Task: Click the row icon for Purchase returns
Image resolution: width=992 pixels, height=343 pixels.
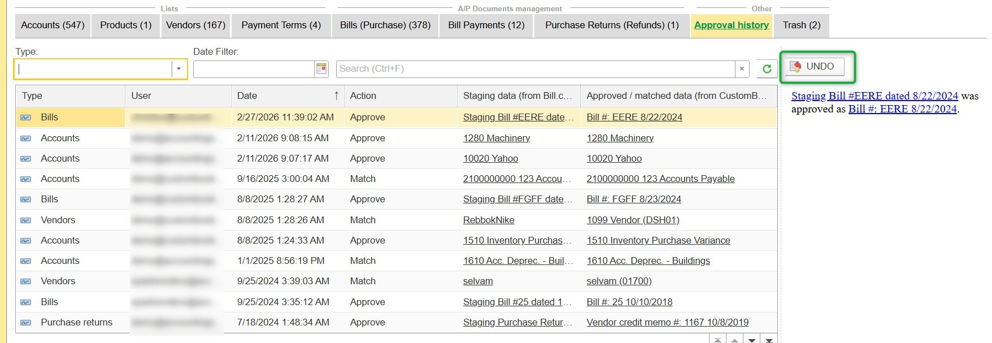Action: (26, 323)
